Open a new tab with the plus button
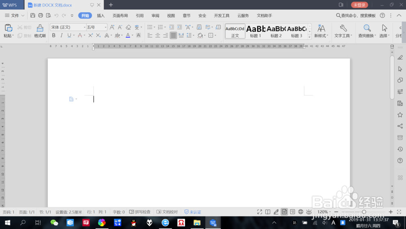This screenshot has width=406, height=229. click(x=111, y=4)
